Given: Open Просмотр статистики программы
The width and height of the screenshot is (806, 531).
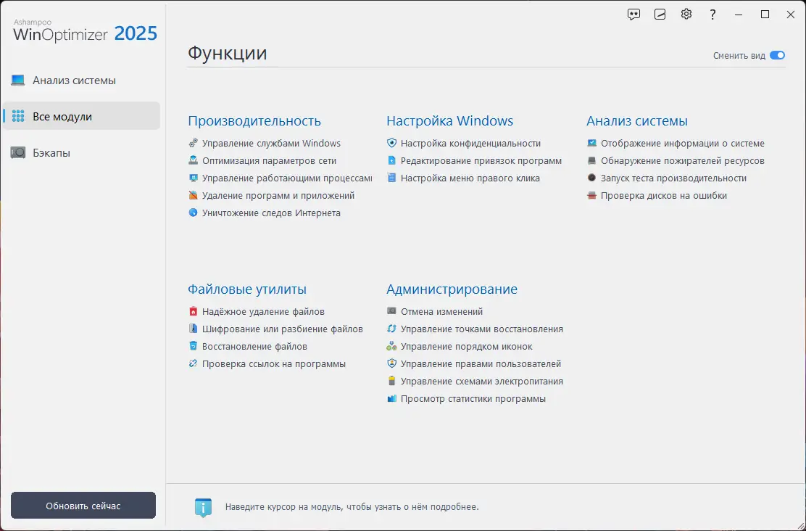Looking at the screenshot, I should pos(473,398).
